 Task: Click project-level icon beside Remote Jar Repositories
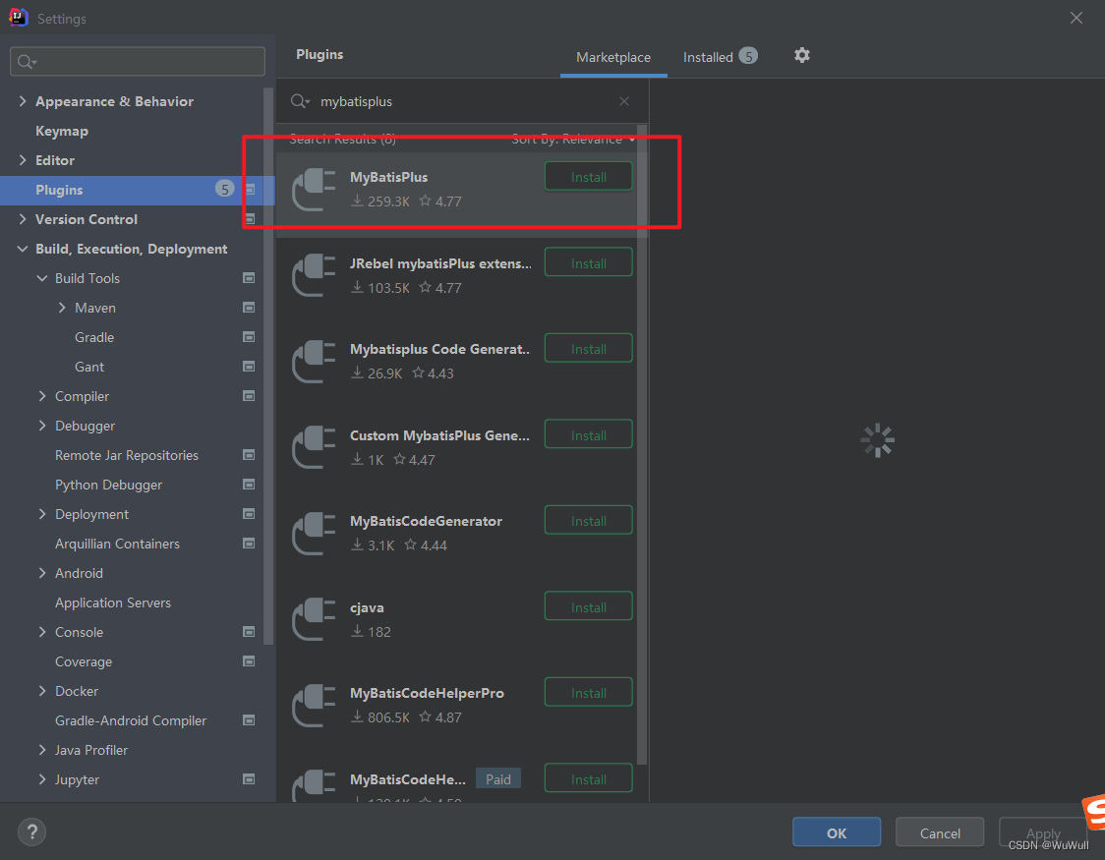point(249,455)
